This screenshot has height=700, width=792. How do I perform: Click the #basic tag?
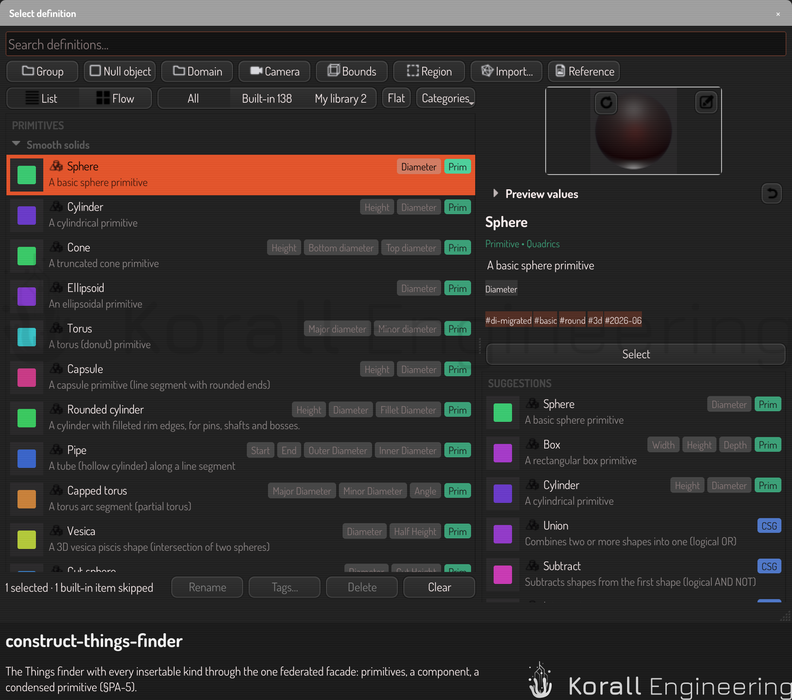click(545, 320)
